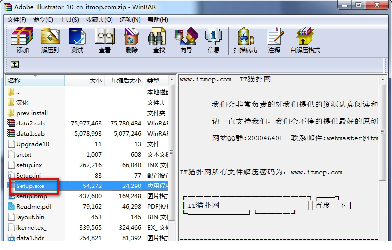Click the data1.cab archive icon

click(x=11, y=133)
